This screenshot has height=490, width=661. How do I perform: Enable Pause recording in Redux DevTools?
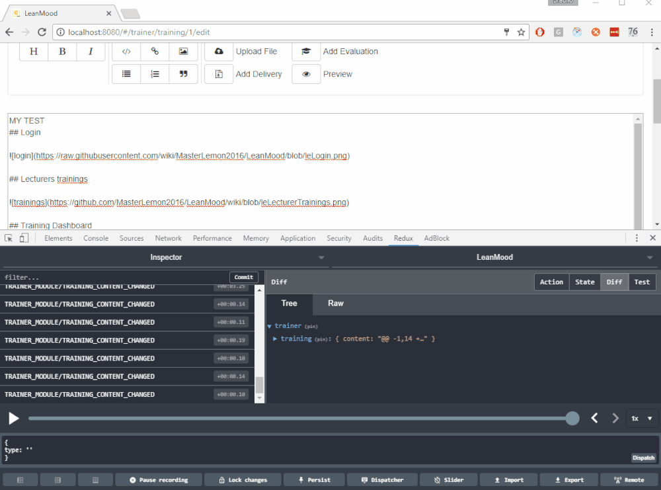(x=159, y=479)
